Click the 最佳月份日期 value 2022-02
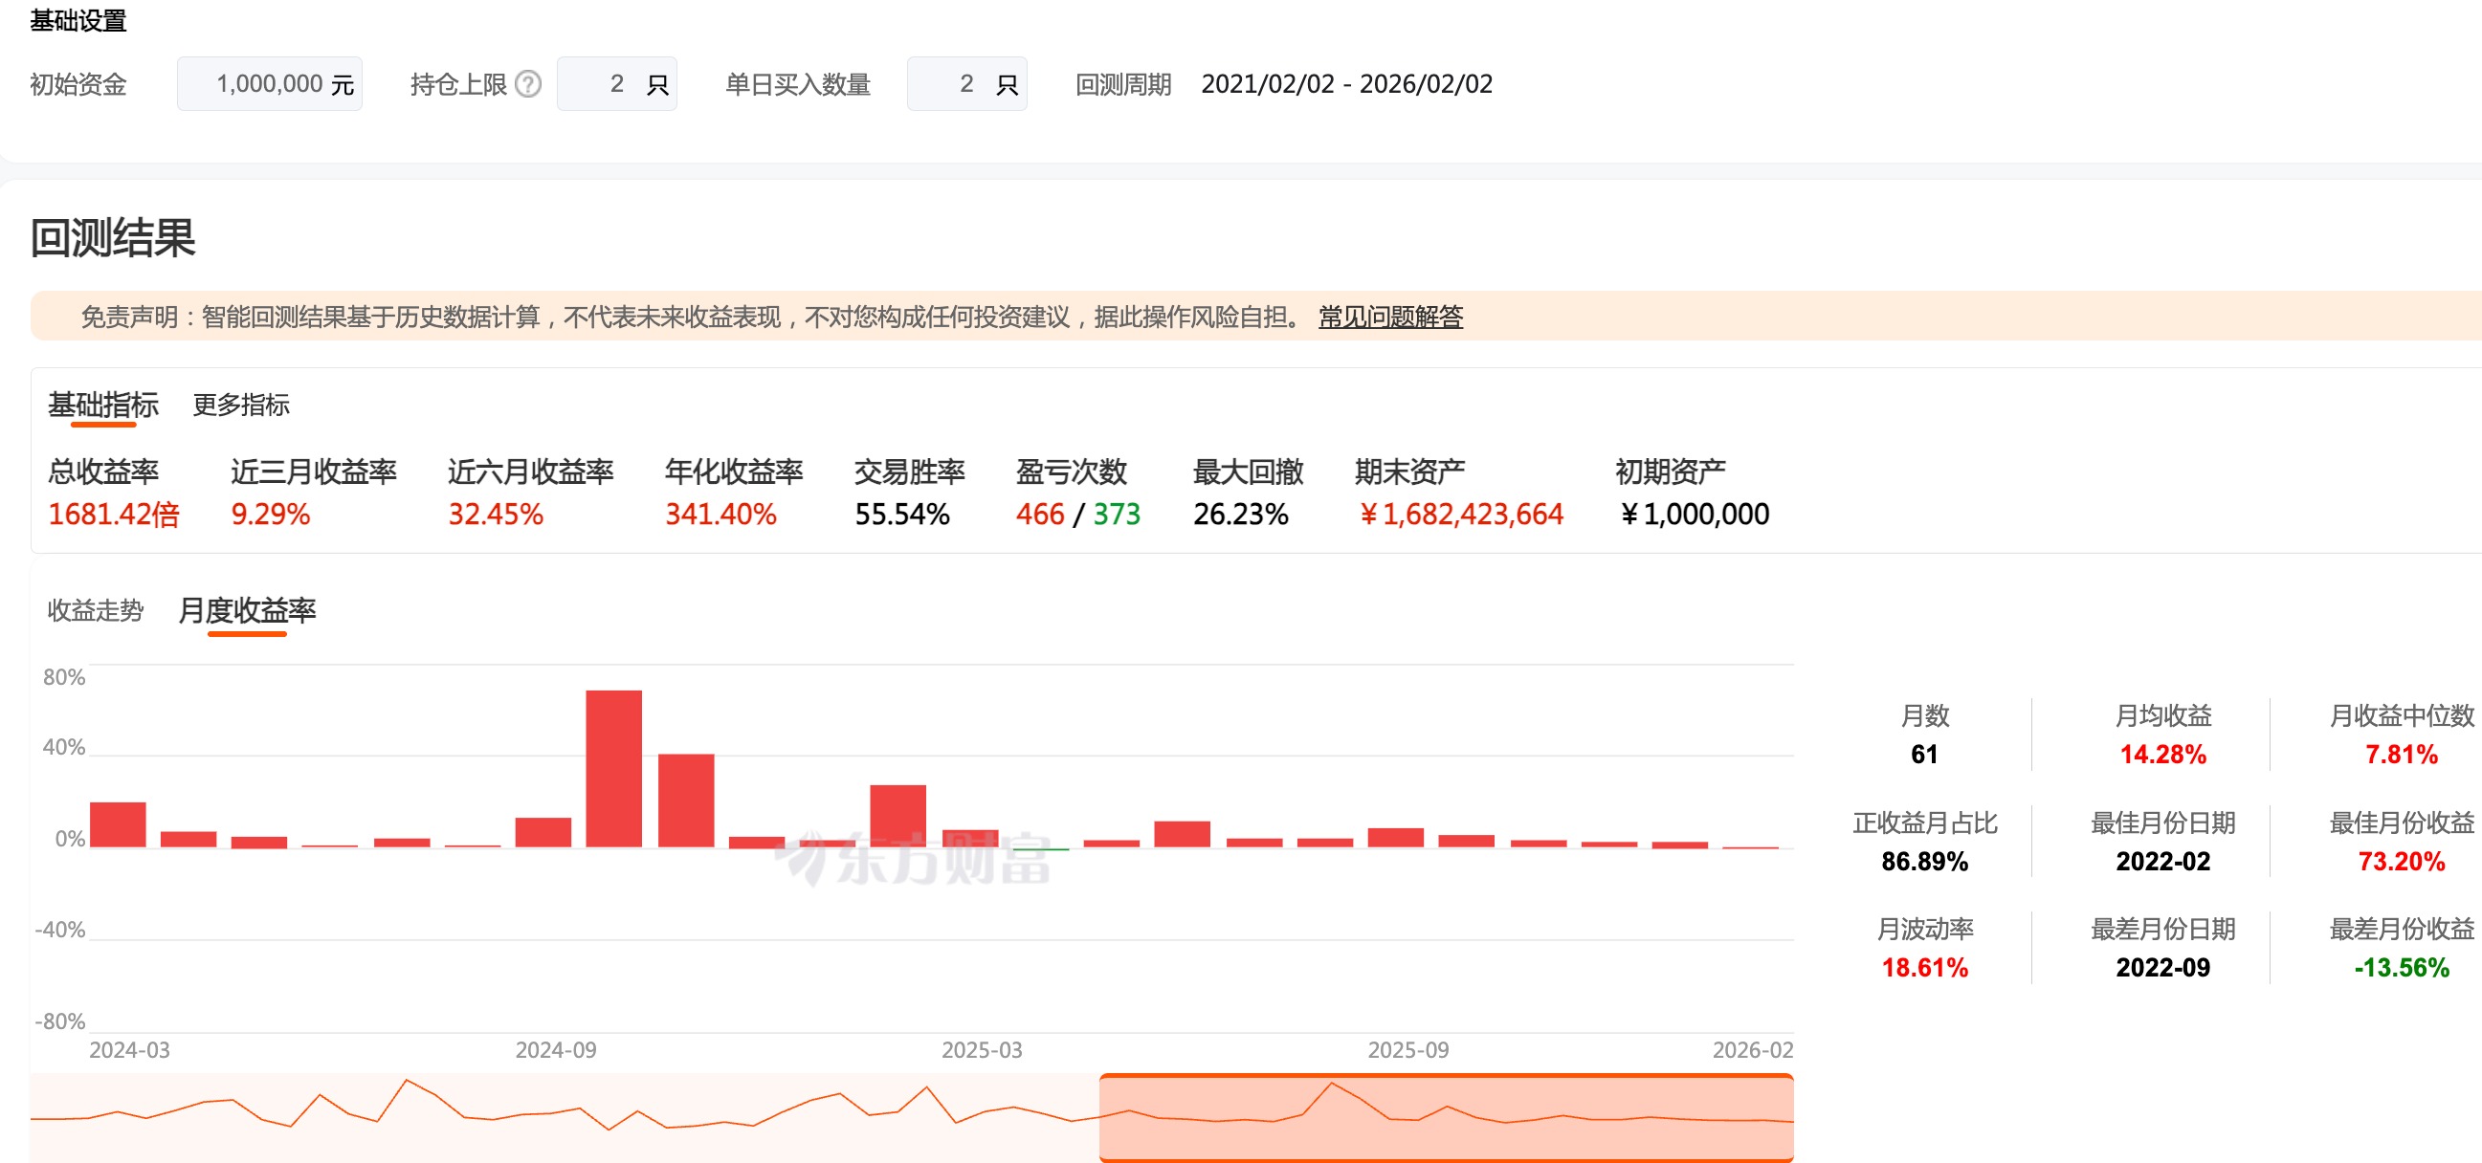2482x1163 pixels. tap(2162, 861)
